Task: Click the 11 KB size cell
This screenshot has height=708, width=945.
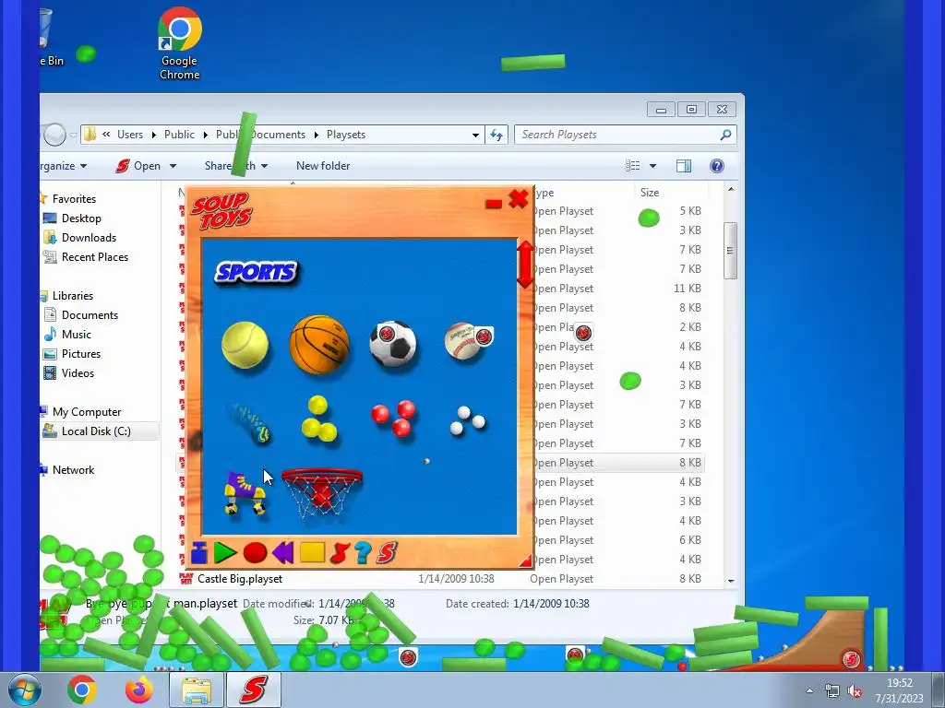Action: 687,289
